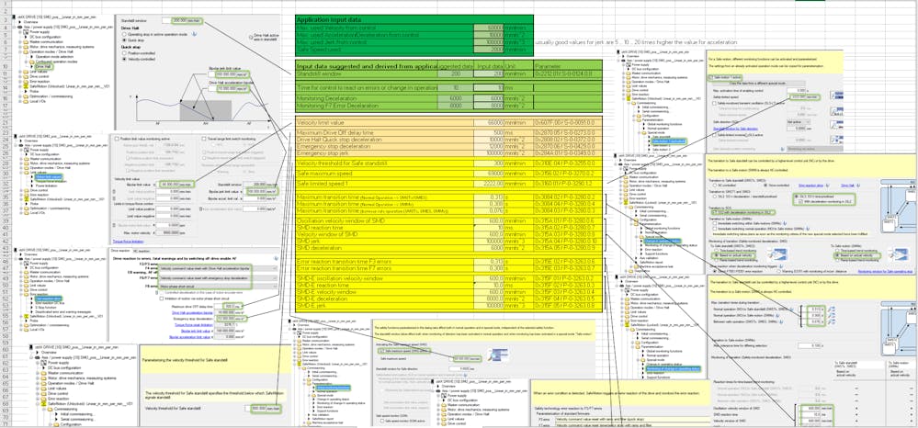
Task: Select Operation mode selection tree item
Action: pyautogui.click(x=55, y=57)
